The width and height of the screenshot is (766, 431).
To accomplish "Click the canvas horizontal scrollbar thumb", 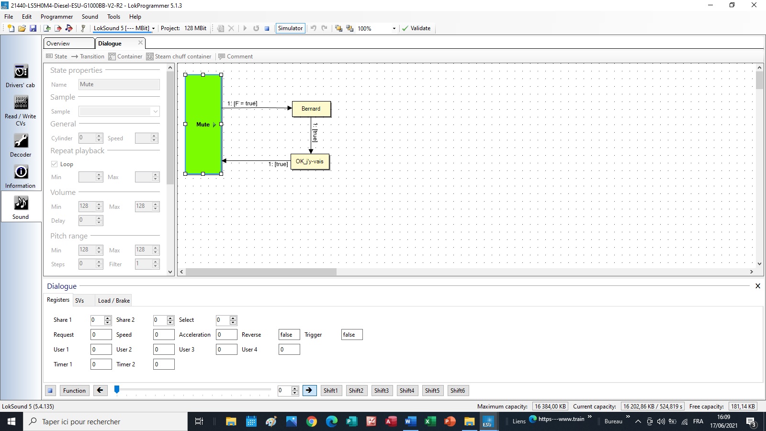I will pyautogui.click(x=261, y=272).
